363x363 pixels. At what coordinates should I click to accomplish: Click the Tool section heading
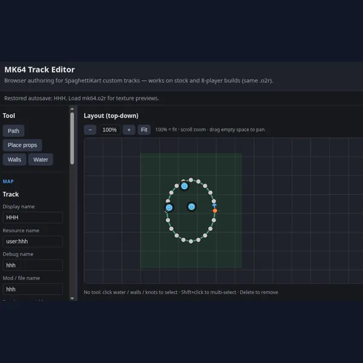(x=9, y=116)
